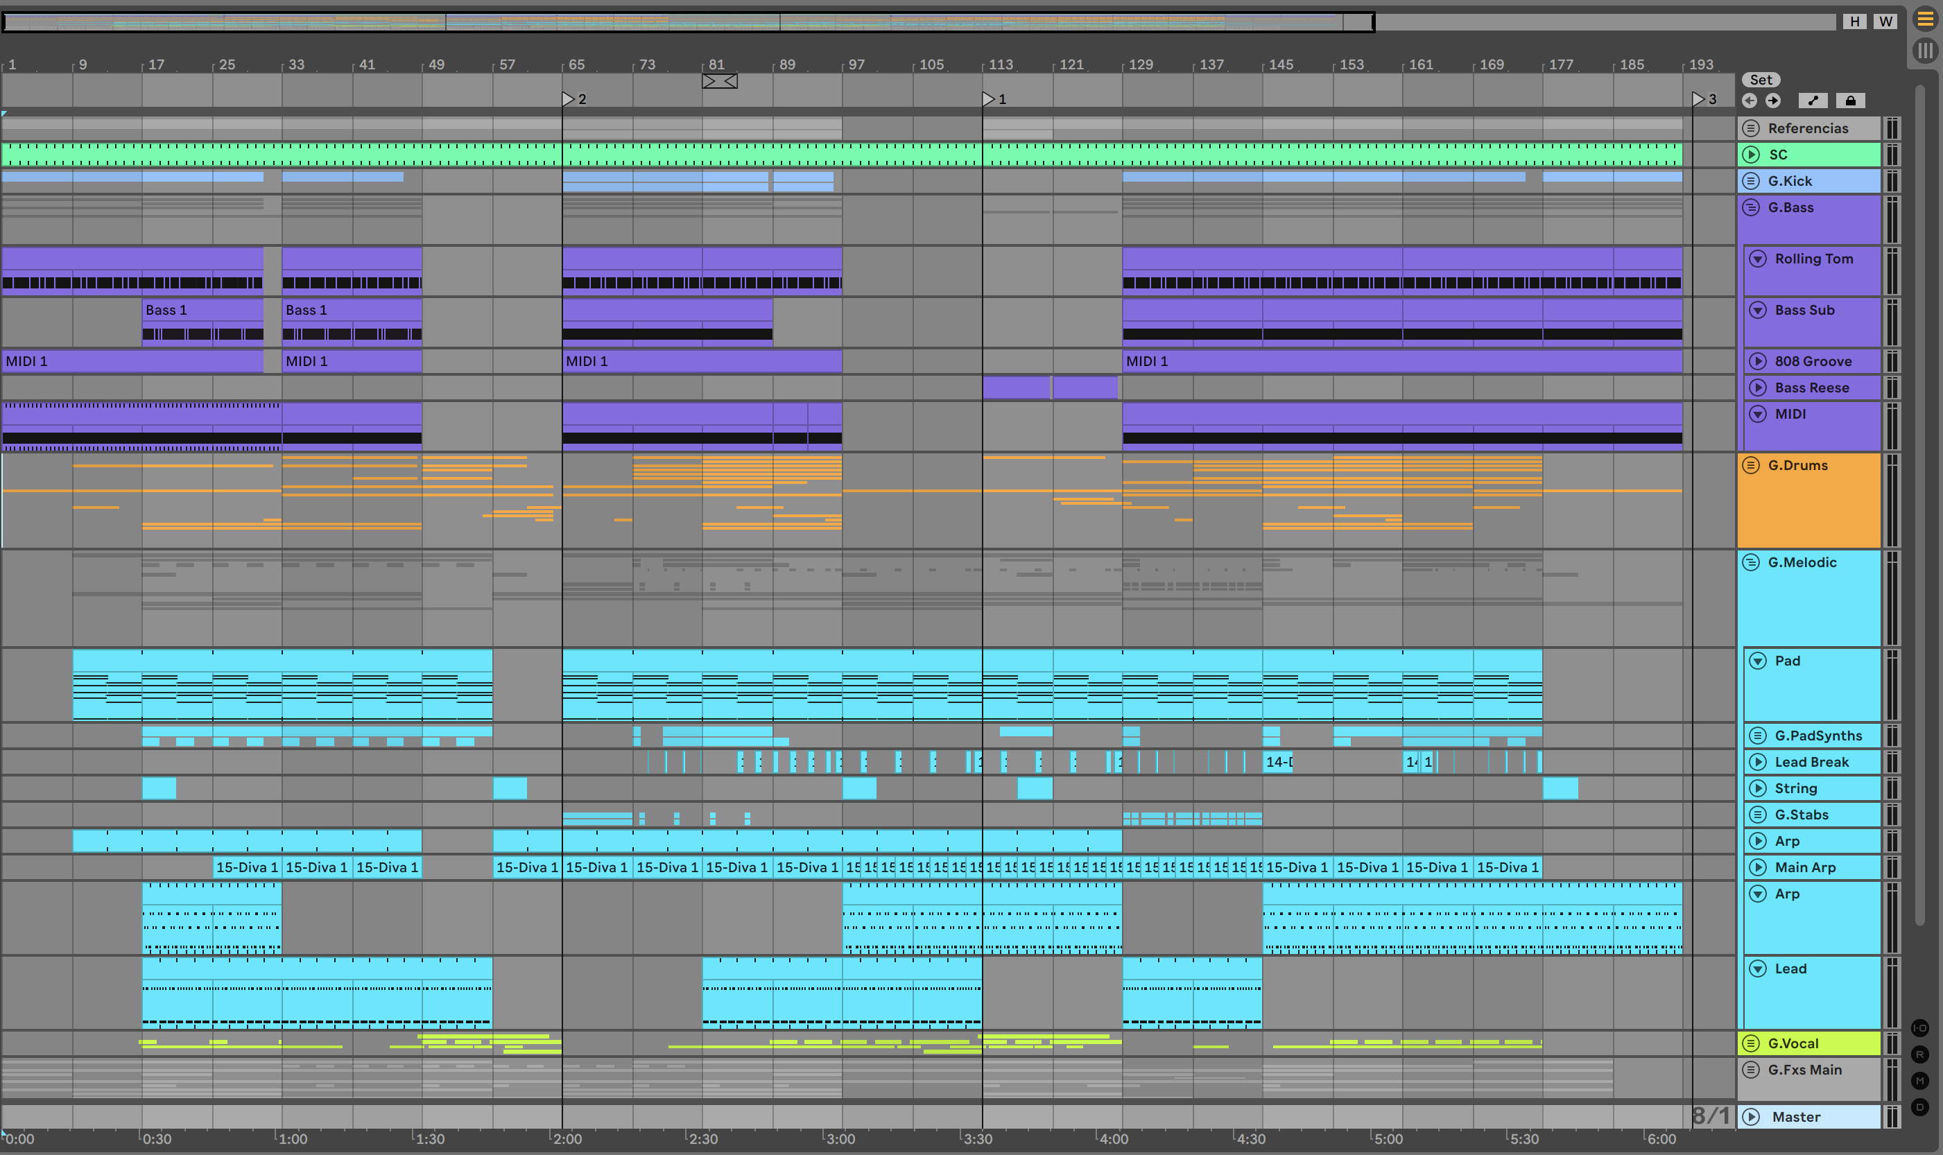Click the G.Vocal group fold icon

(x=1752, y=1043)
